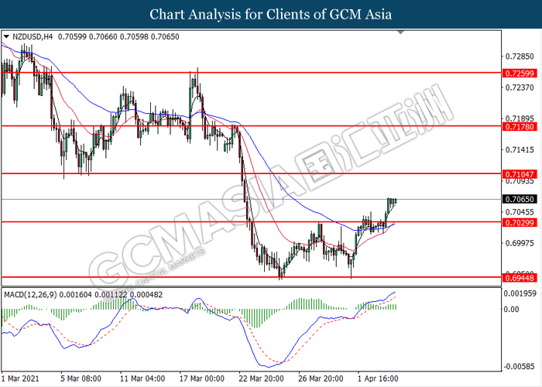Click the 0.70455 price axis value
This screenshot has height=387, width=542.
[520, 212]
